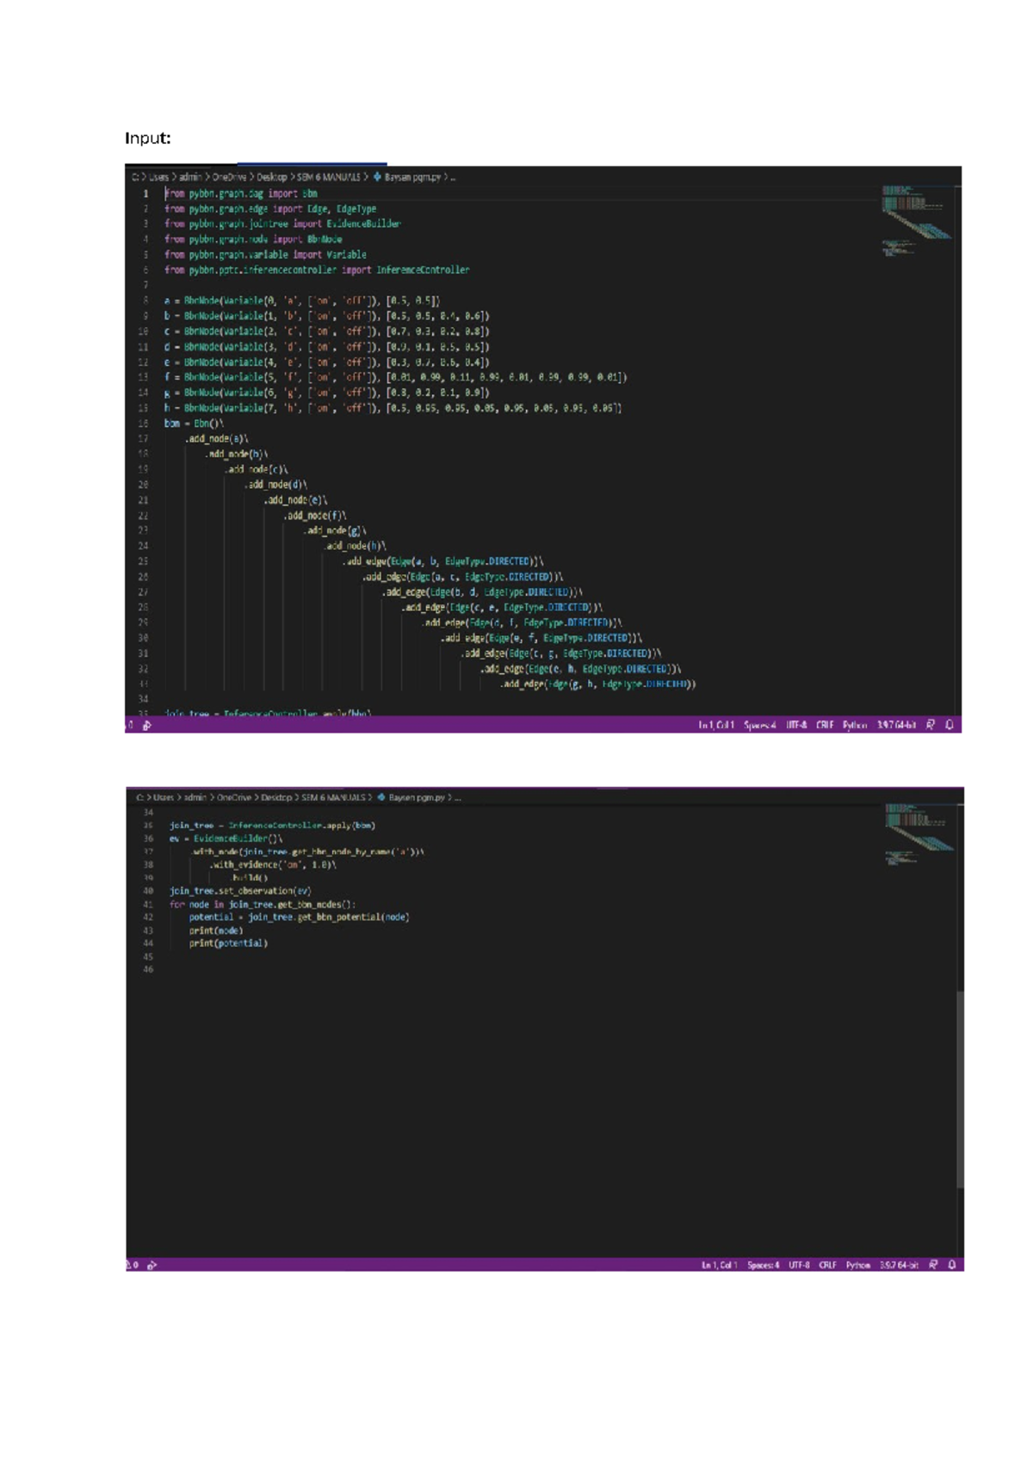
Task: Click the feedback icon in lower editor status bar
Action: click(933, 1265)
